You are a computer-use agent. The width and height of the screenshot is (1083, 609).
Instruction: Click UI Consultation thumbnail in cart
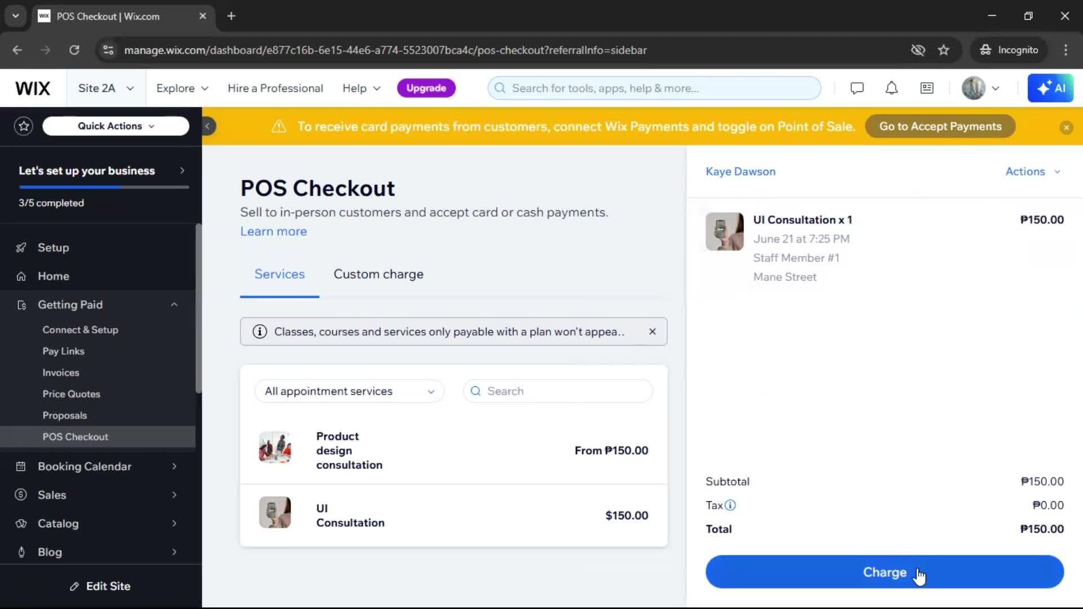click(724, 232)
